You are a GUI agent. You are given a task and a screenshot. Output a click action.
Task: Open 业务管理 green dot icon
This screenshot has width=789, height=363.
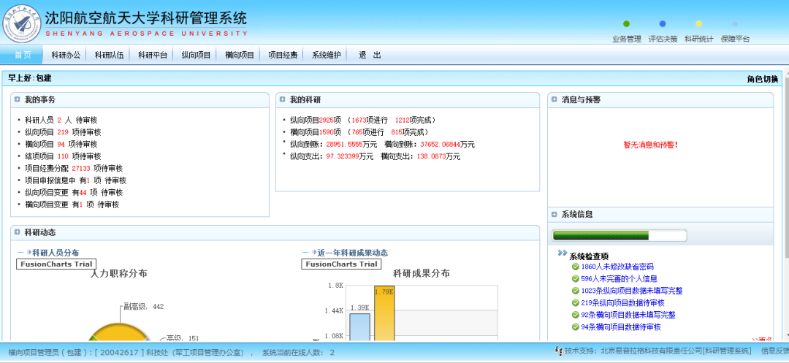(626, 23)
